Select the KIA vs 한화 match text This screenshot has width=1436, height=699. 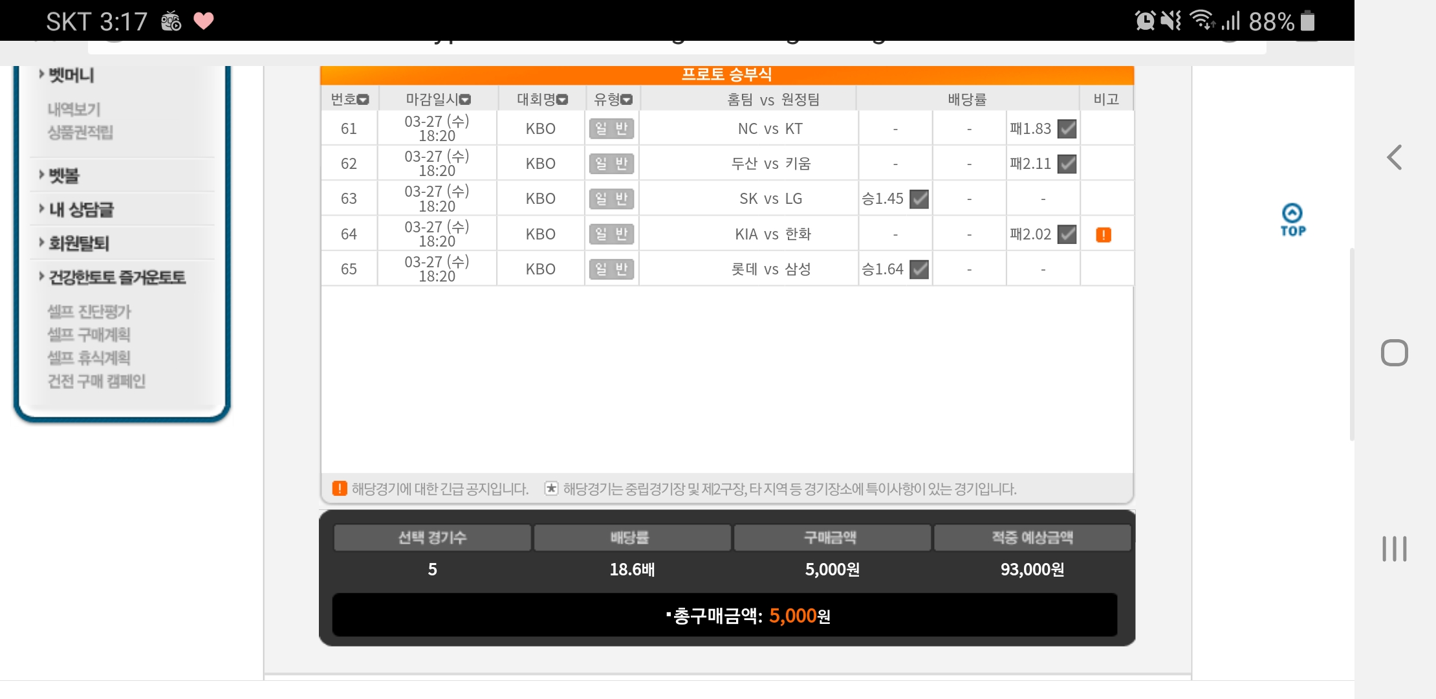tap(773, 234)
